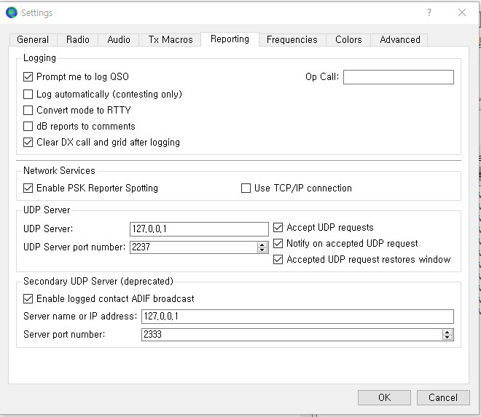The image size is (481, 417).
Task: Switch to the Radio tab
Action: pyautogui.click(x=77, y=39)
